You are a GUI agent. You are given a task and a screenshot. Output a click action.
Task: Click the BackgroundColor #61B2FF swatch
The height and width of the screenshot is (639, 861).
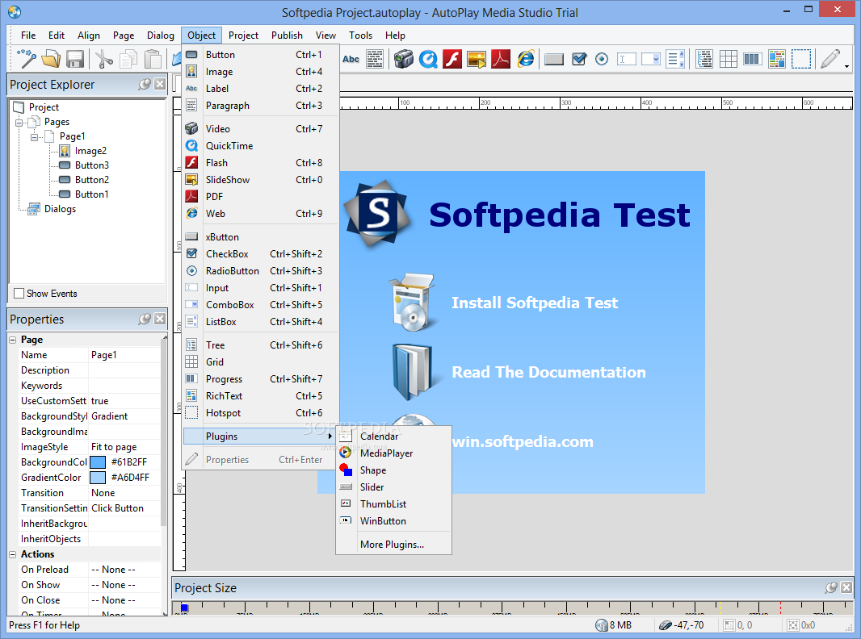[98, 462]
